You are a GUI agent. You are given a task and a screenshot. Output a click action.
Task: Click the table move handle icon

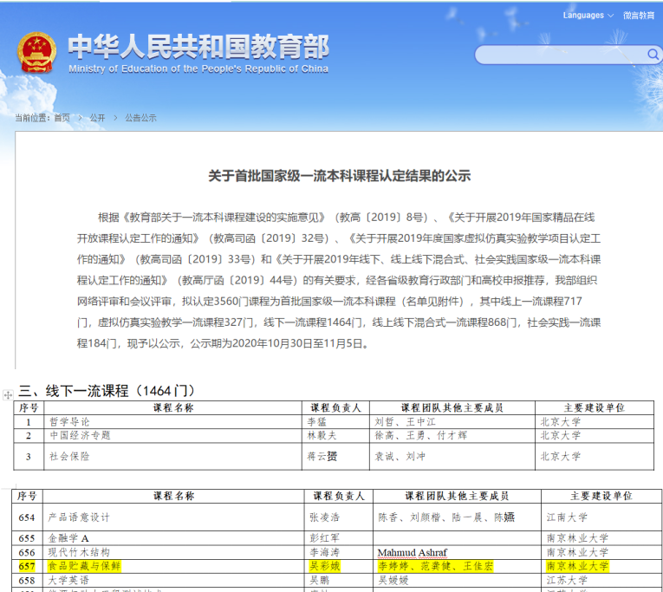(x=8, y=395)
